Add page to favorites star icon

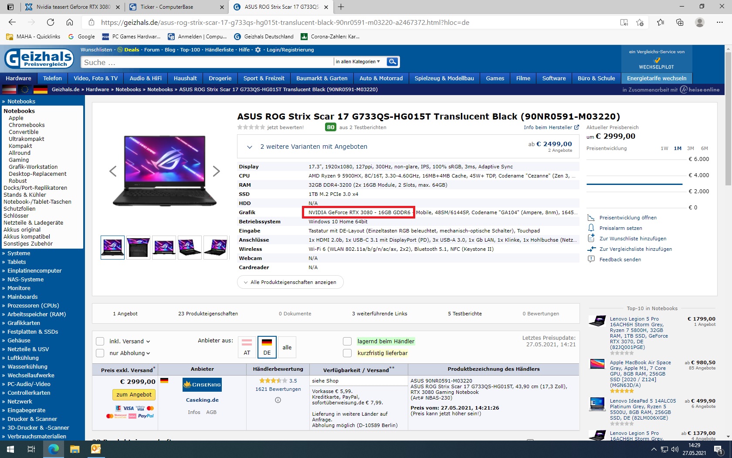640,22
